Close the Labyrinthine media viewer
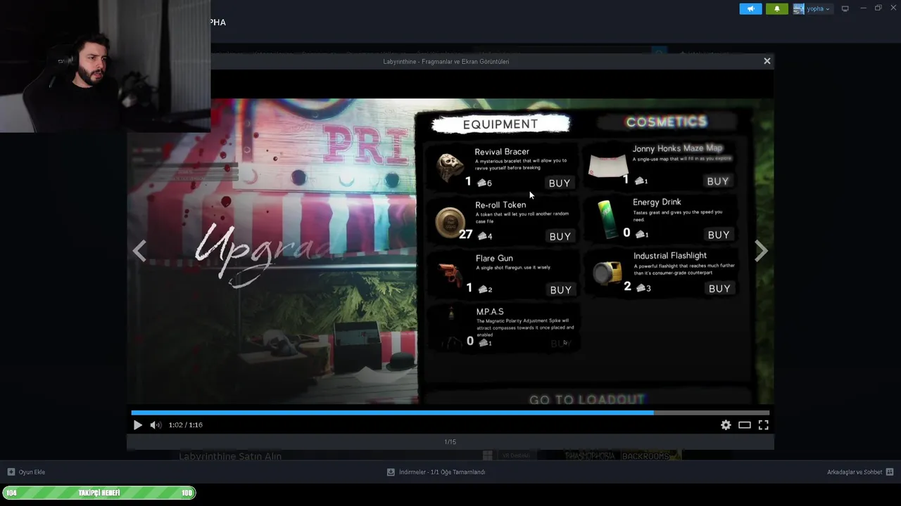 click(x=767, y=61)
